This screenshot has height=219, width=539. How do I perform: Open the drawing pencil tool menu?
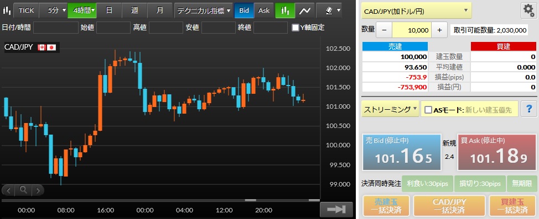click(333, 10)
